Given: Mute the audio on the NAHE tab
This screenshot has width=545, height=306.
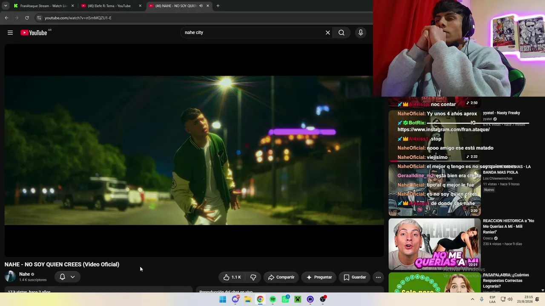Looking at the screenshot, I should click(201, 6).
